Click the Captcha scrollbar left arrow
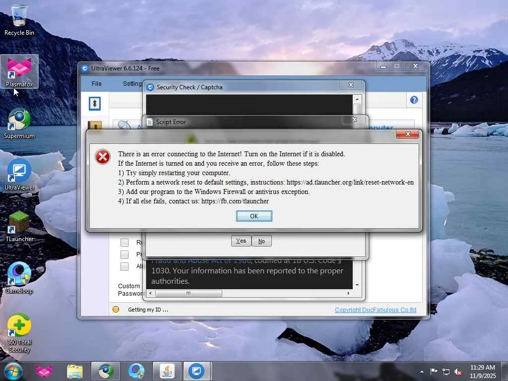508x381 pixels. (150, 293)
